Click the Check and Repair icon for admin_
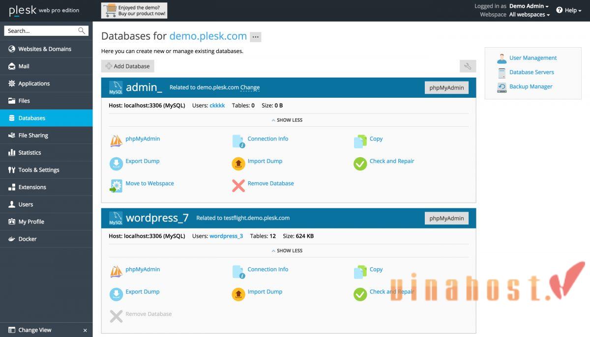Image resolution: width=590 pixels, height=337 pixels. click(360, 164)
